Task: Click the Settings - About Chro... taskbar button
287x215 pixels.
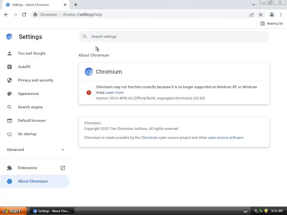Action: click(52, 211)
